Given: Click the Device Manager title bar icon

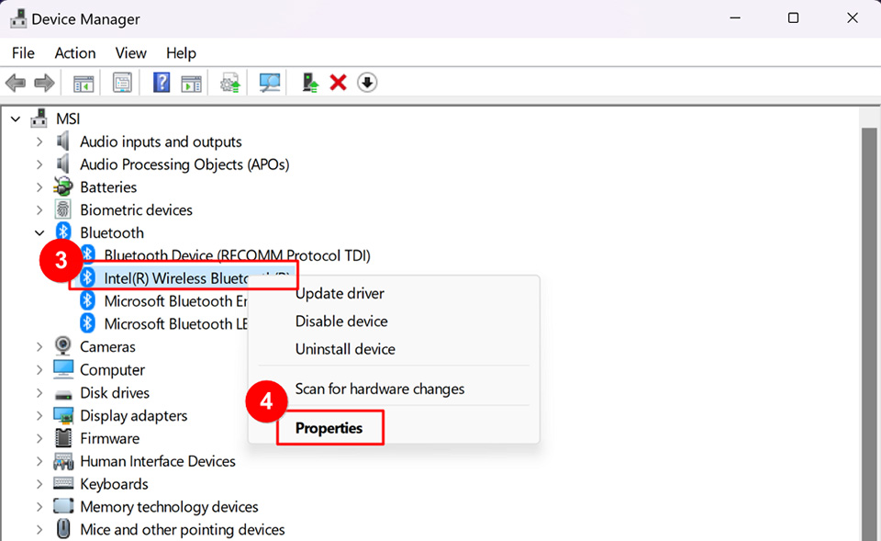Looking at the screenshot, I should point(18,18).
